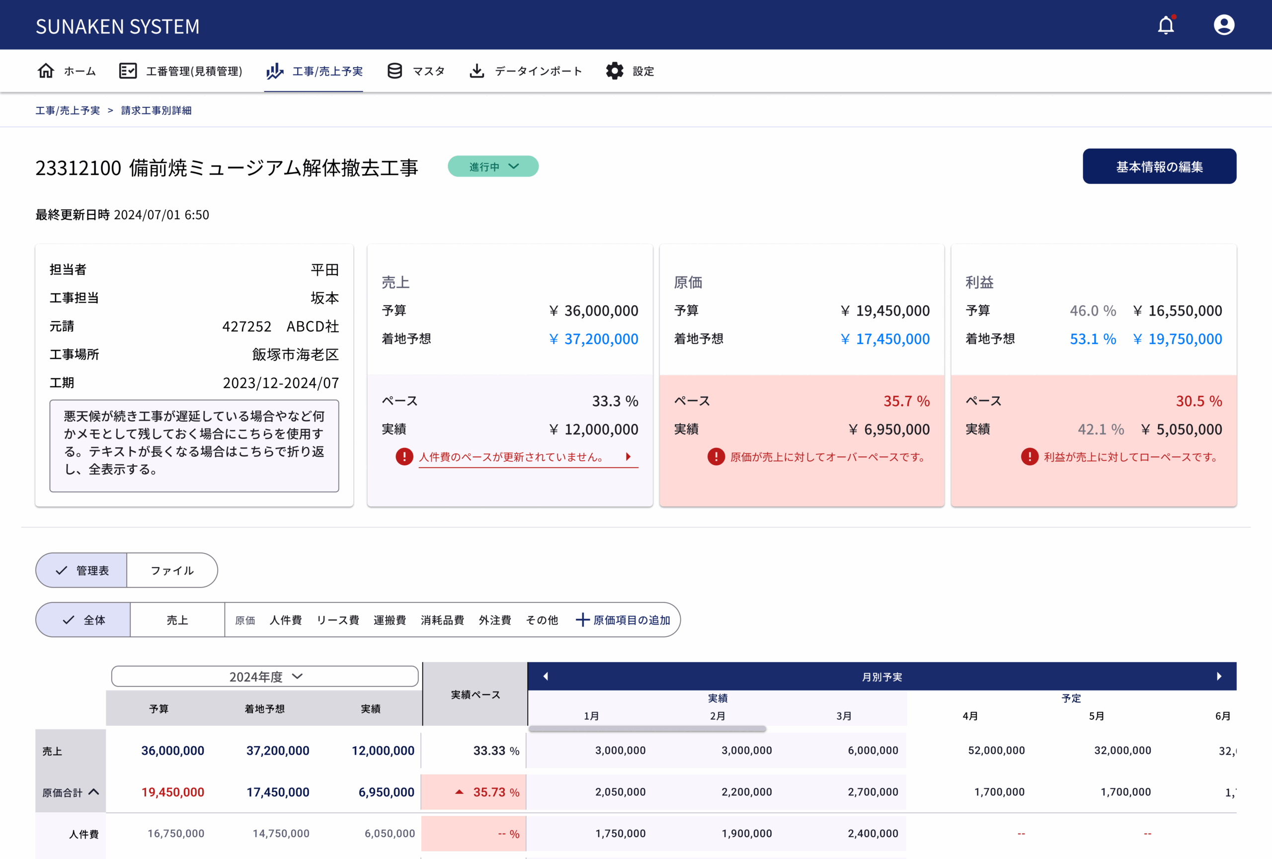This screenshot has height=859, width=1272.
Task: Select the 外注費 cost category tab
Action: (x=495, y=620)
